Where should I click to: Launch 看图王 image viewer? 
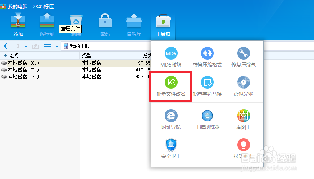(243, 120)
